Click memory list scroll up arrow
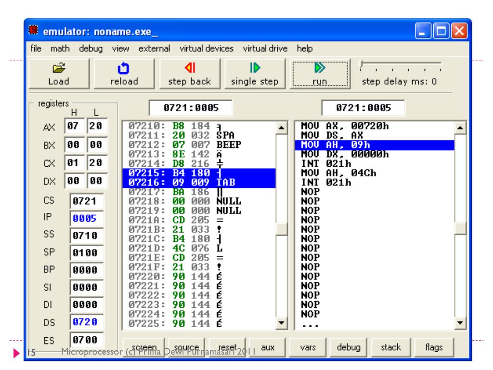493x370 pixels. point(281,128)
